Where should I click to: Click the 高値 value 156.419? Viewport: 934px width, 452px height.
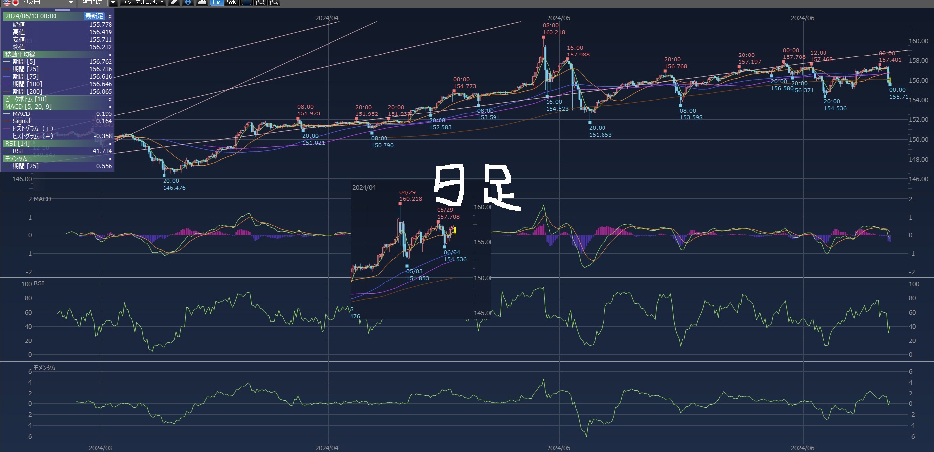(x=101, y=32)
